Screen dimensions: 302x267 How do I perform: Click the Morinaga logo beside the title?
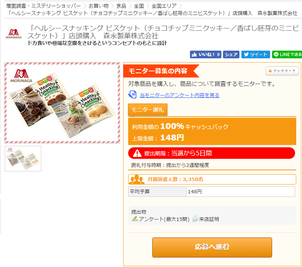pos(14,34)
